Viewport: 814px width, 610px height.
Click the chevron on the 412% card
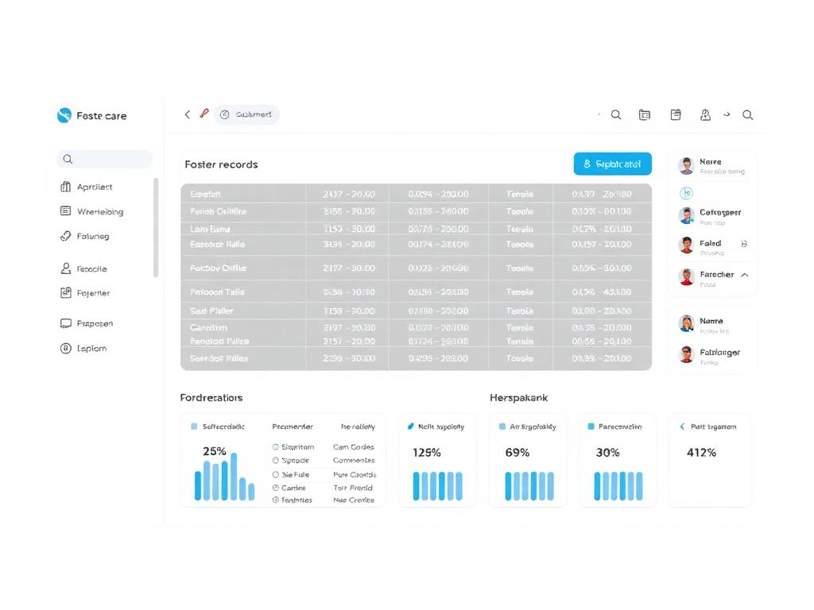[682, 427]
